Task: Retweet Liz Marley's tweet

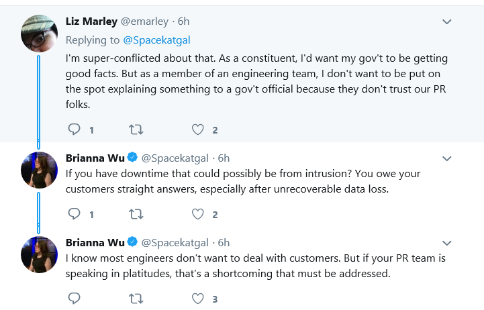Action: pos(136,130)
